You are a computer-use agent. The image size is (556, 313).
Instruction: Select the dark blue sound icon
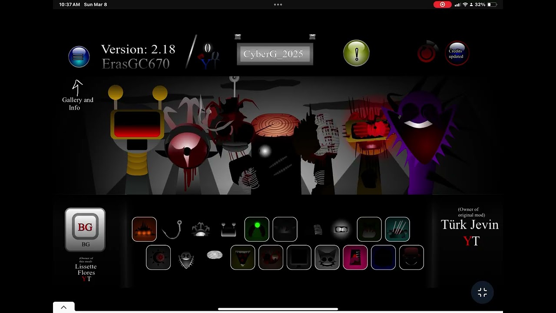[x=384, y=257]
